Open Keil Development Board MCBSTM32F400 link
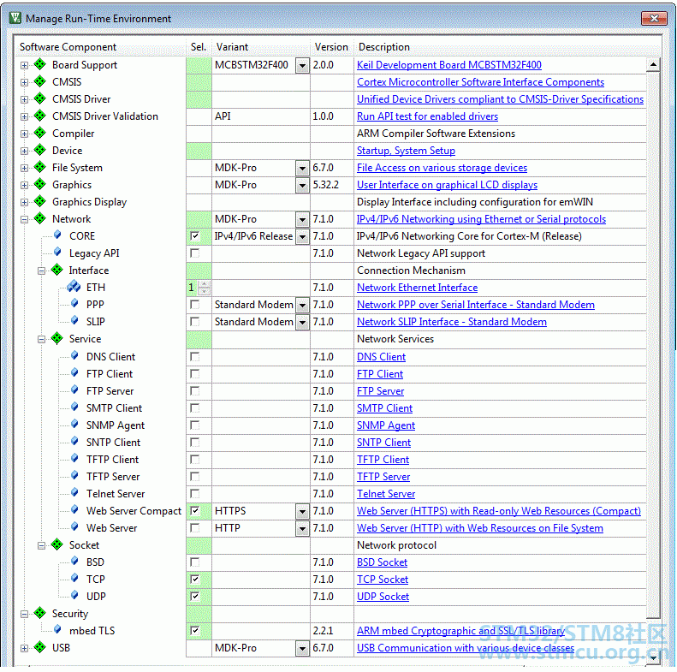Screen dimensions: 677x672 pos(449,65)
